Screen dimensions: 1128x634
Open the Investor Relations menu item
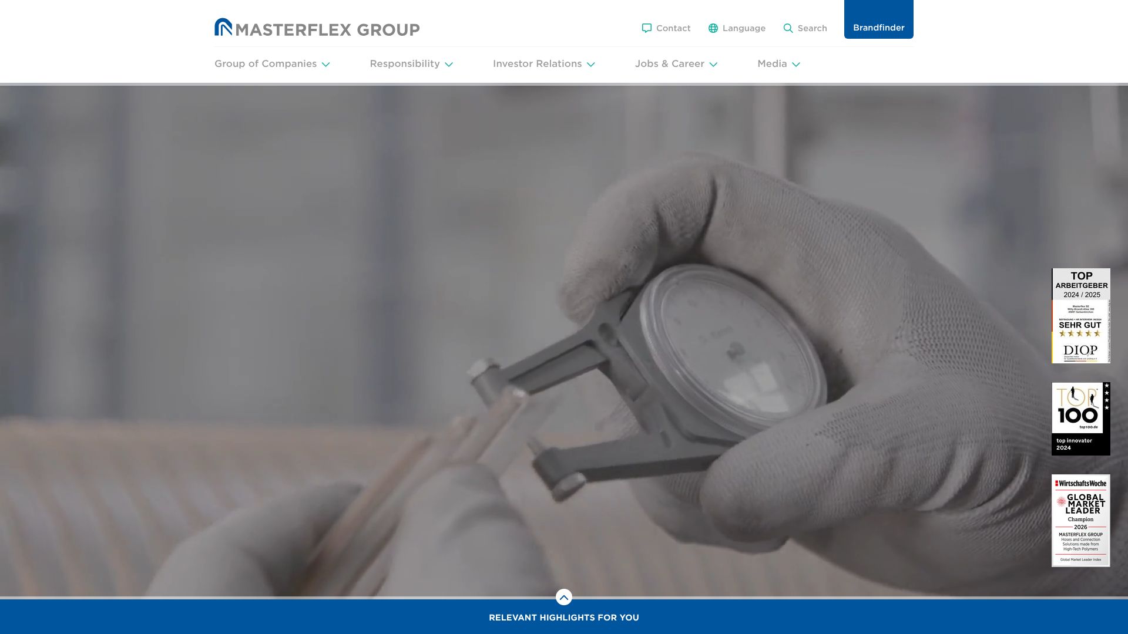(537, 63)
